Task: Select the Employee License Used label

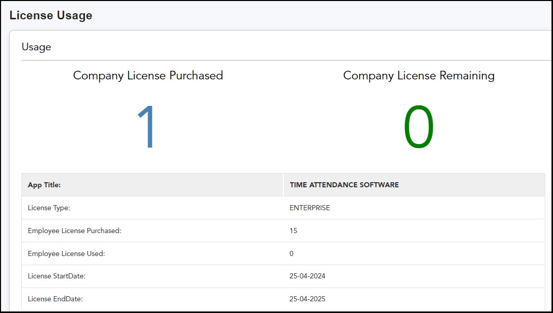Action: [66, 253]
